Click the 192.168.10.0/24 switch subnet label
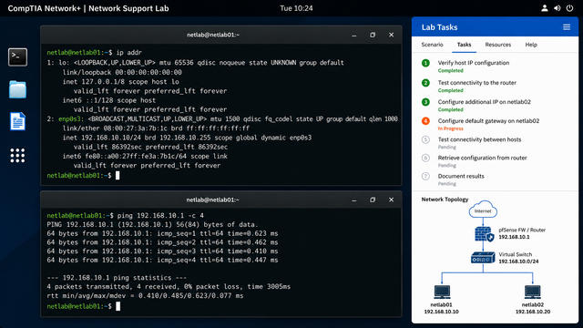This screenshot has height=328, width=583. (518, 261)
